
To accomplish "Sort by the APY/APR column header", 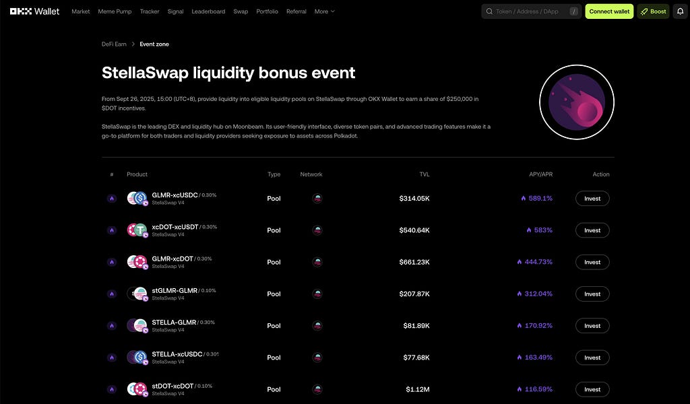I will 541,174.
